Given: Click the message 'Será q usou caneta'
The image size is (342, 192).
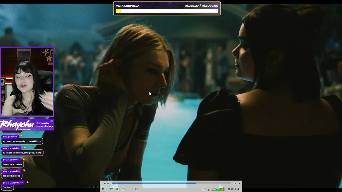Looking at the screenshot, I should (12, 164).
